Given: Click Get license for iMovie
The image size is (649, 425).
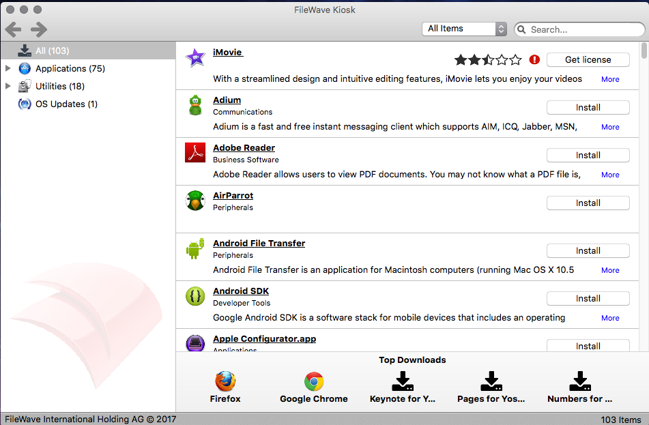Looking at the screenshot, I should pyautogui.click(x=588, y=59).
